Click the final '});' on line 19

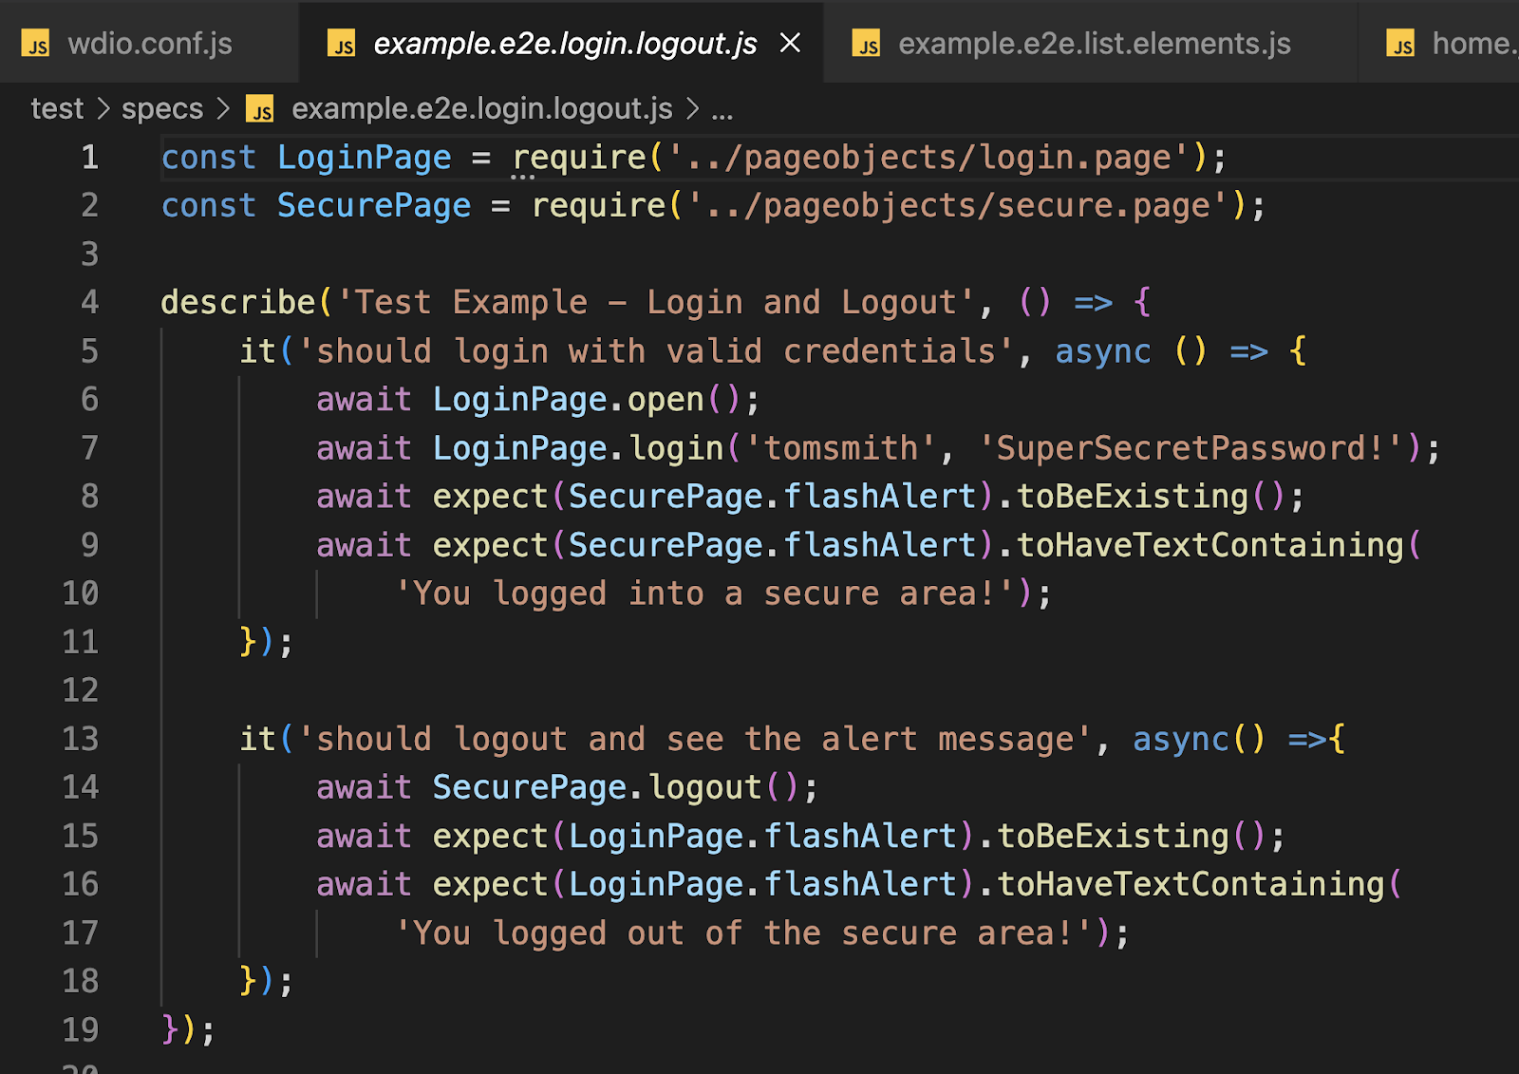tap(188, 1028)
